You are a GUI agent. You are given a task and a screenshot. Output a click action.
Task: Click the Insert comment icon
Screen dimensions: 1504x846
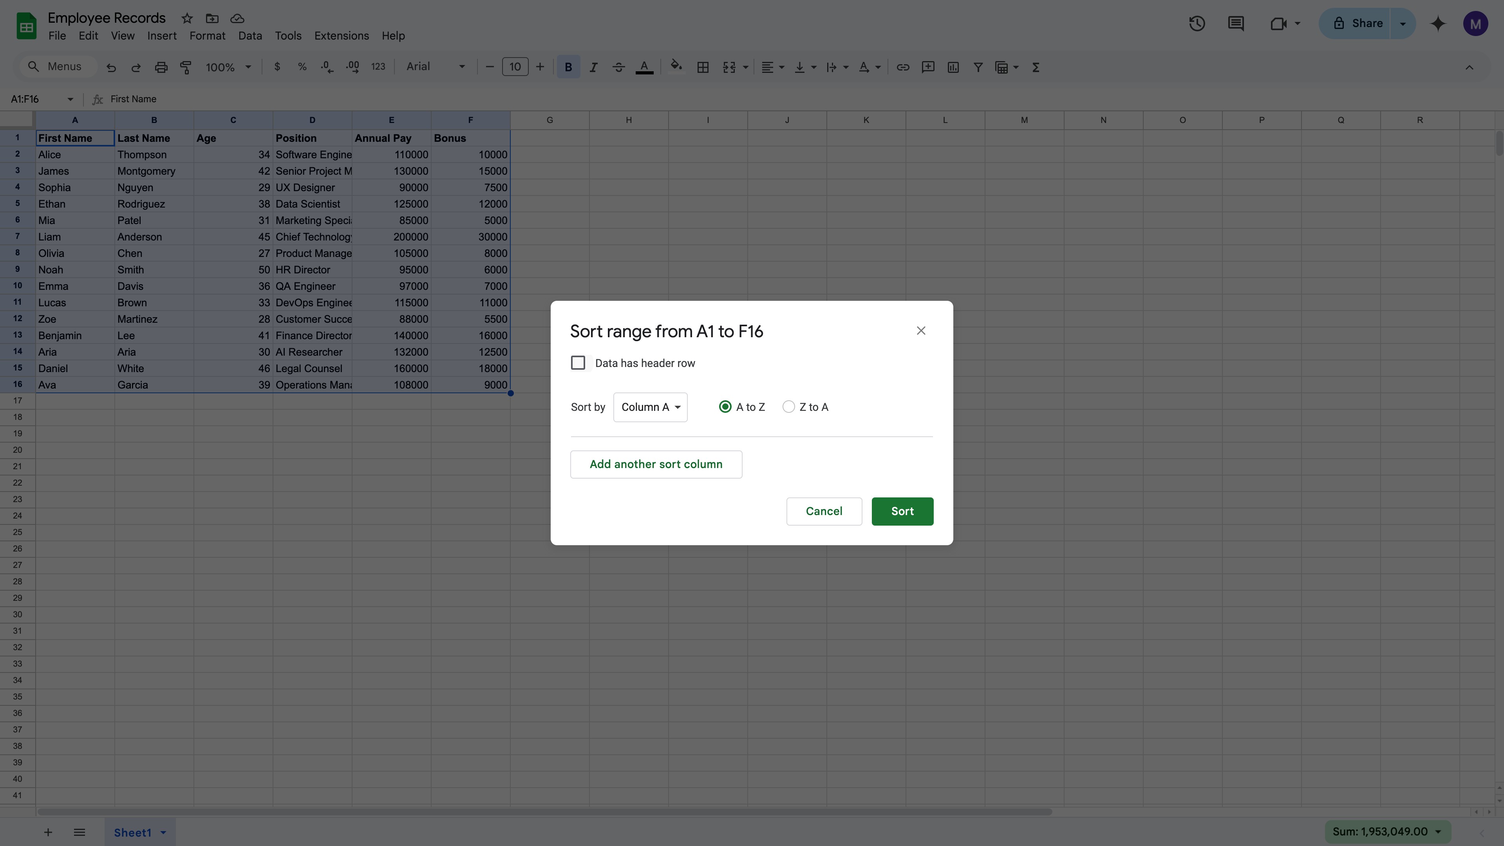(928, 67)
